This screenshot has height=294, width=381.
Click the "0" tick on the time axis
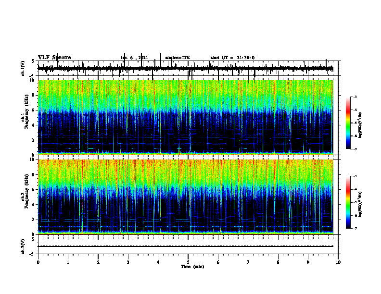pos(38,262)
